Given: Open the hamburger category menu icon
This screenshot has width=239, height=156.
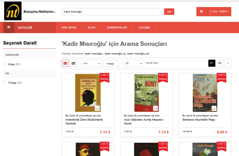Looking at the screenshot, I should (x=9, y=27).
